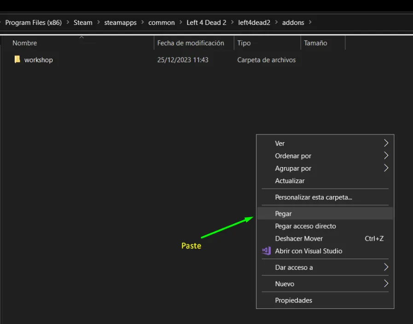This screenshot has height=324, width=413.
Task: Open dropdown chevron after common breadcrumb
Action: (x=180, y=23)
